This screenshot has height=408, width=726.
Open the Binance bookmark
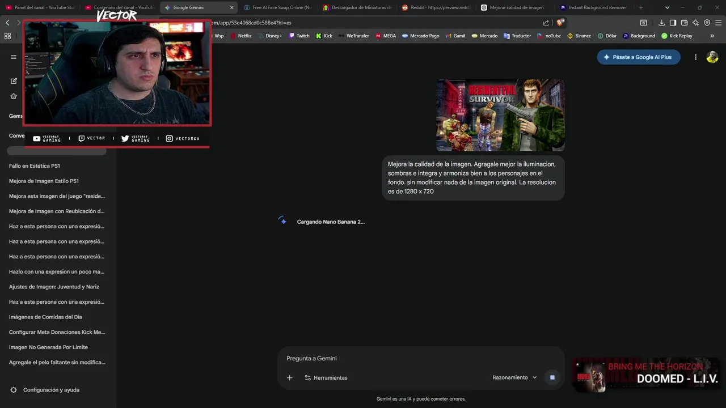[579, 36]
